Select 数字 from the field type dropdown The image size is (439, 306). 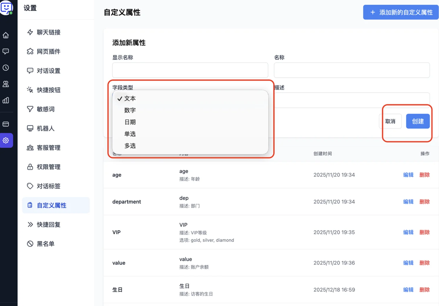[130, 110]
